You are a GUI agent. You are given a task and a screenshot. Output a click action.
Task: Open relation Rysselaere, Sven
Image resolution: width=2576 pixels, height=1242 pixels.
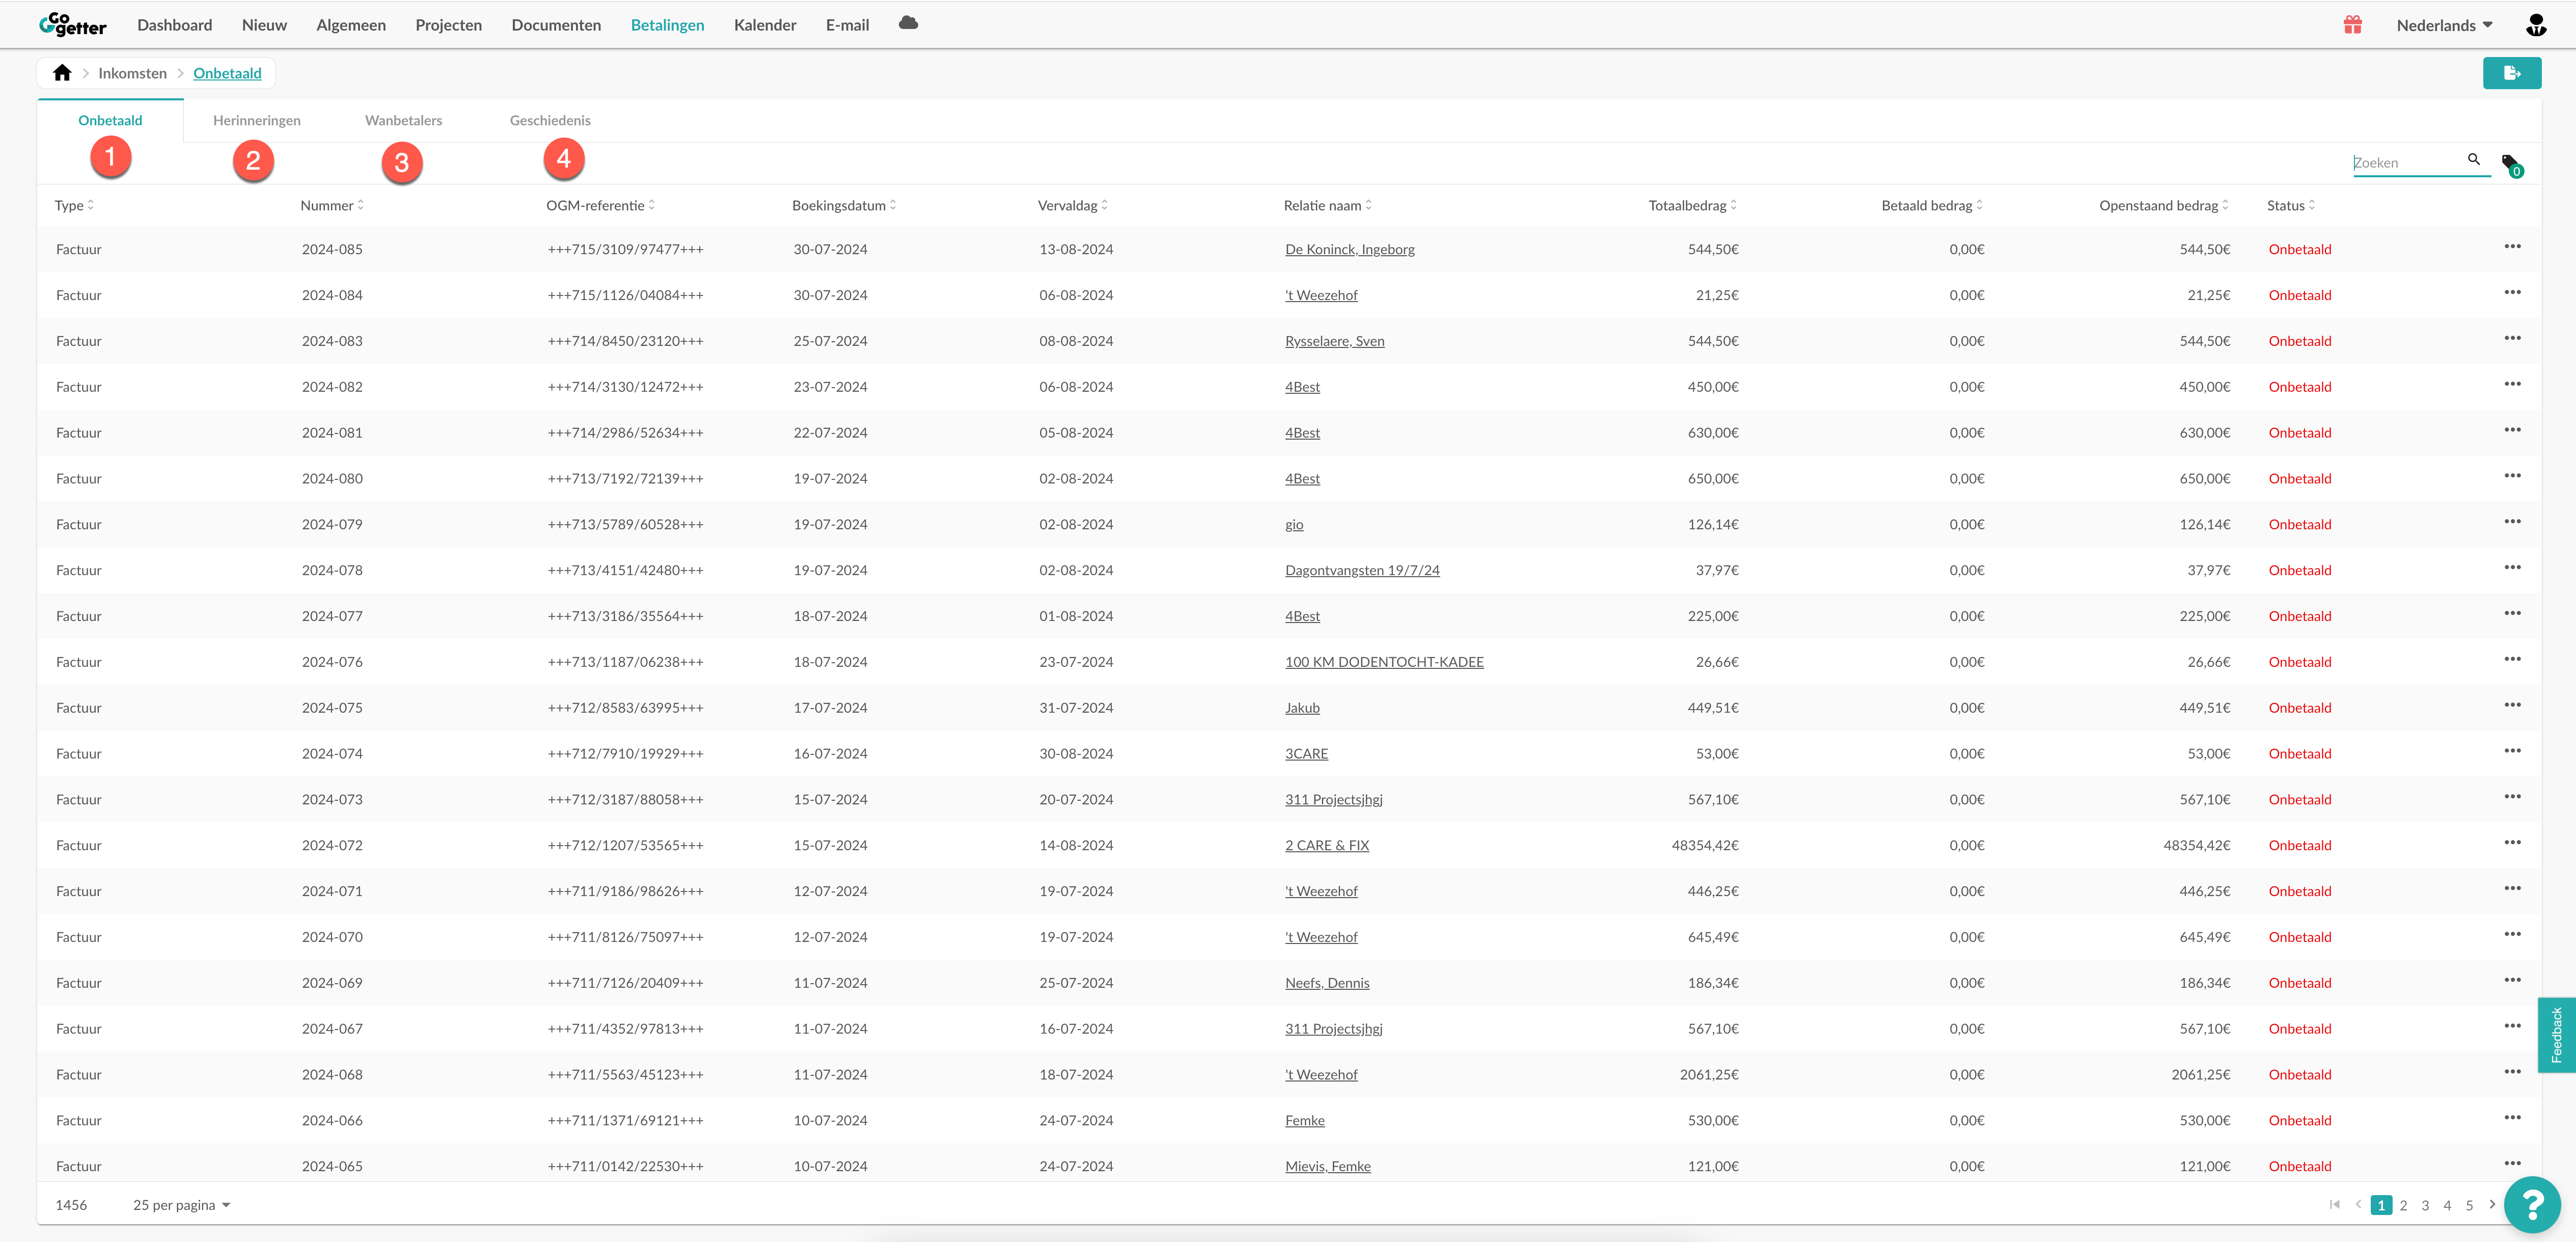(x=1334, y=342)
